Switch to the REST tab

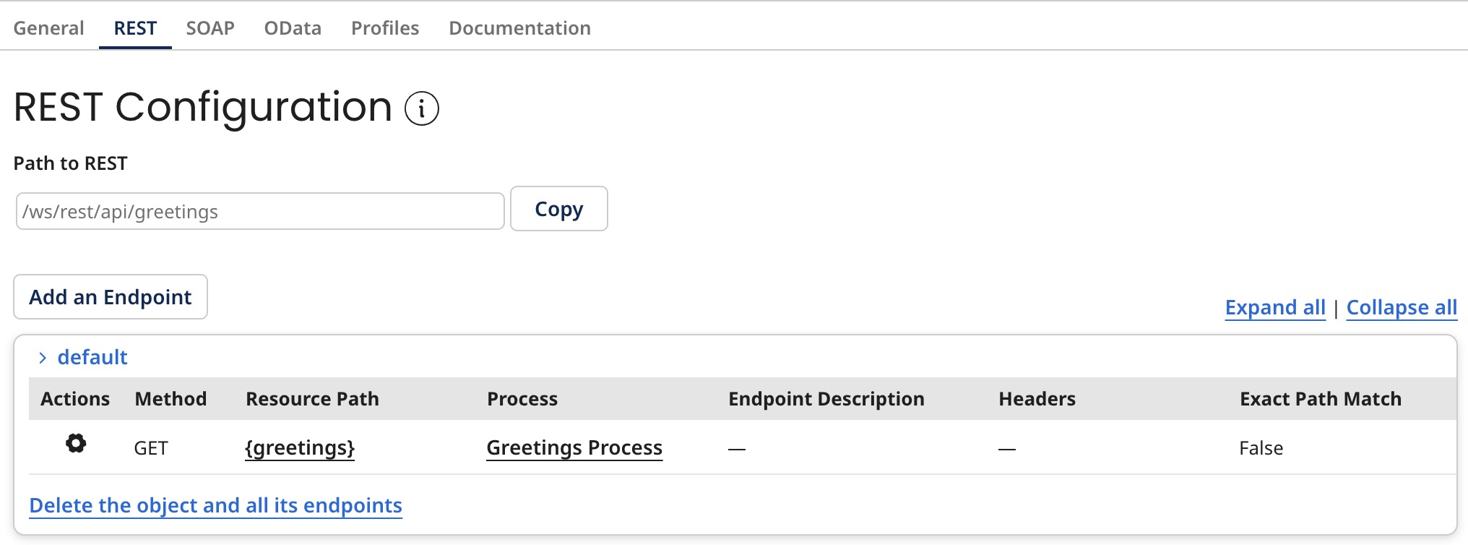(x=134, y=28)
